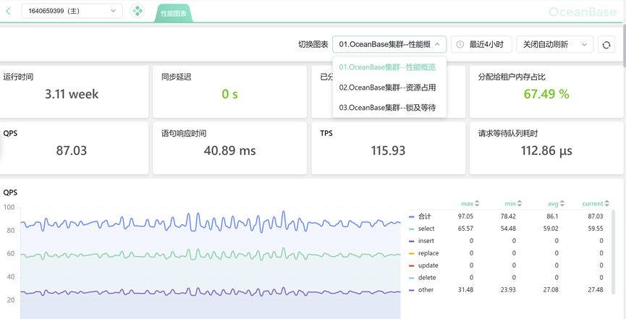Click the back arrow icon

click(x=8, y=11)
